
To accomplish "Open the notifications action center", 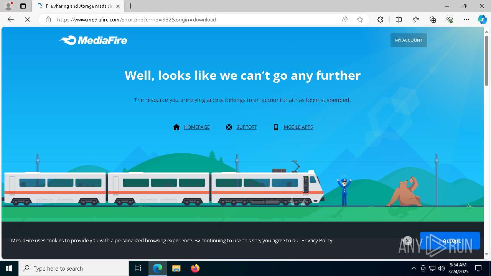I will pyautogui.click(x=478, y=268).
